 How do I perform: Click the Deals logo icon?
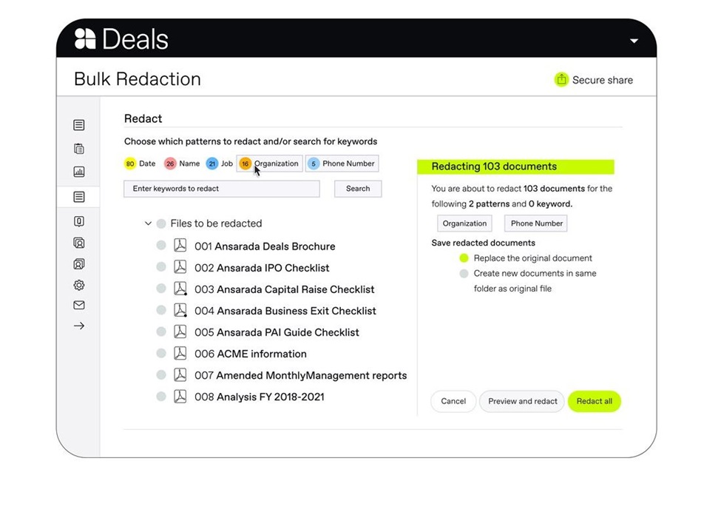[x=85, y=38]
